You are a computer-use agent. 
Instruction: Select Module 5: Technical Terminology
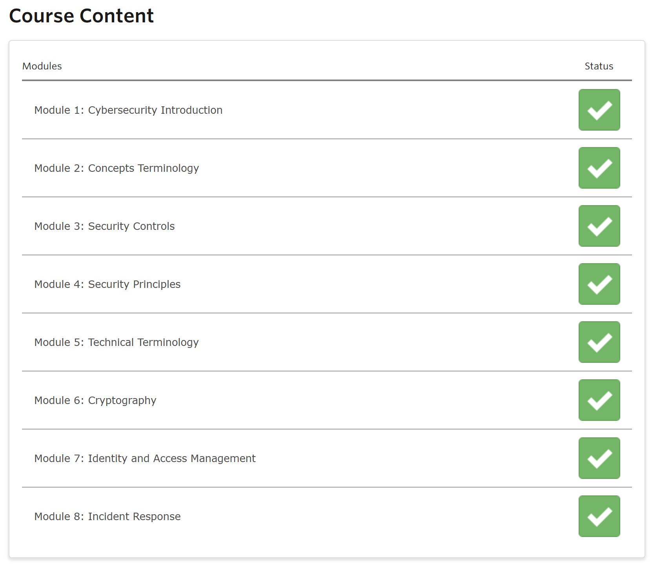(117, 342)
